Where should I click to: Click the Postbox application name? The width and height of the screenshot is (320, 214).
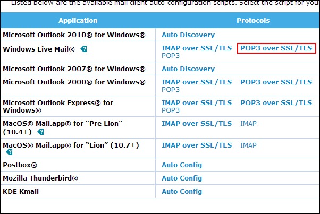click(x=20, y=165)
